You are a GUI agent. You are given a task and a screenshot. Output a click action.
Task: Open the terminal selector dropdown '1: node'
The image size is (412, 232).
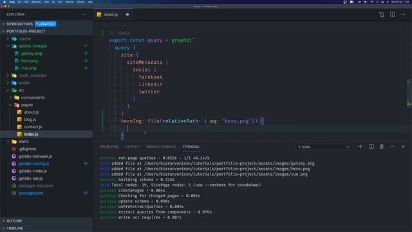coord(324,147)
